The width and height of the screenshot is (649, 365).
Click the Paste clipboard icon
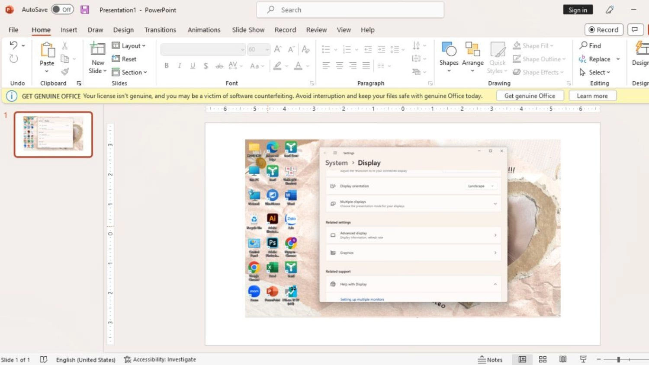47,50
